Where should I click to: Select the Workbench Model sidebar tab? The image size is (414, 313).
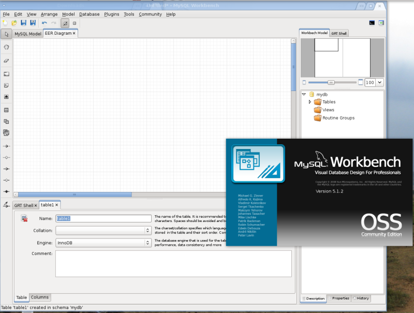[314, 33]
